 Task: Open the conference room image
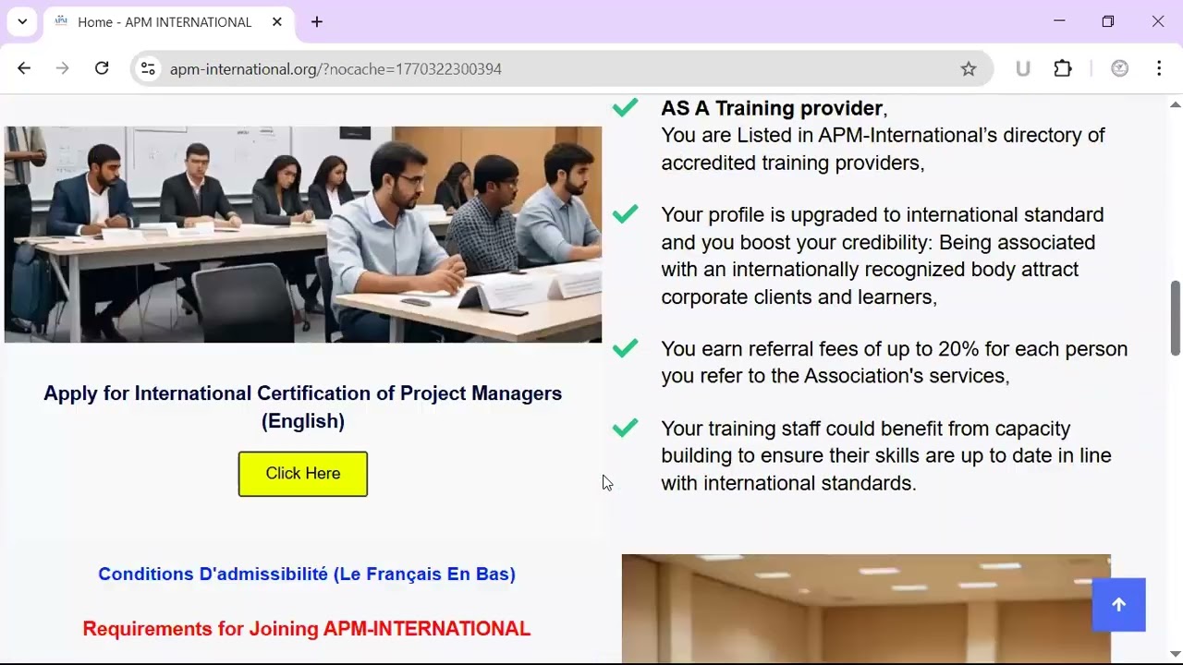click(866, 609)
